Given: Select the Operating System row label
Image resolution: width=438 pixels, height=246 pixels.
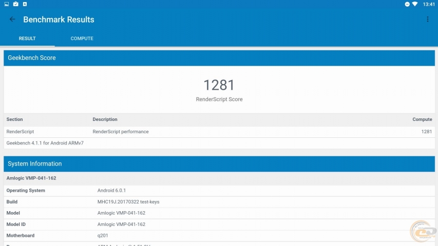Looking at the screenshot, I should [x=26, y=191].
